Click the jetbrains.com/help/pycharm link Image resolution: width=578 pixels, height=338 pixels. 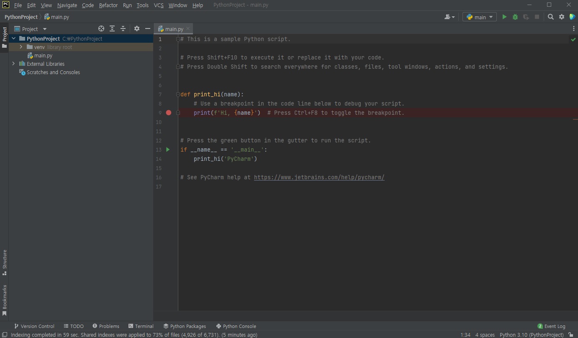click(x=319, y=177)
